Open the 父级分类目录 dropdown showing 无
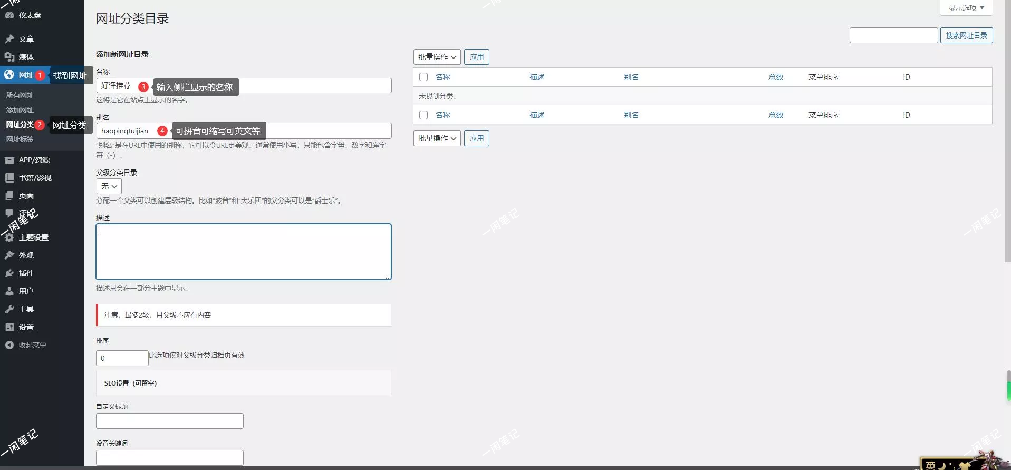 point(109,186)
